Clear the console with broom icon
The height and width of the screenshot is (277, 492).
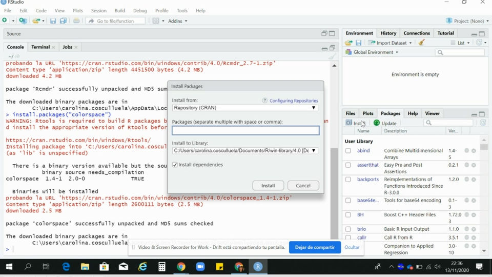(x=332, y=56)
